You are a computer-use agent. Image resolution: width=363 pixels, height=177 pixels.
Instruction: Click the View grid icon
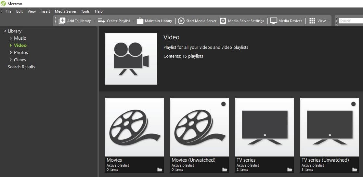tap(312, 21)
